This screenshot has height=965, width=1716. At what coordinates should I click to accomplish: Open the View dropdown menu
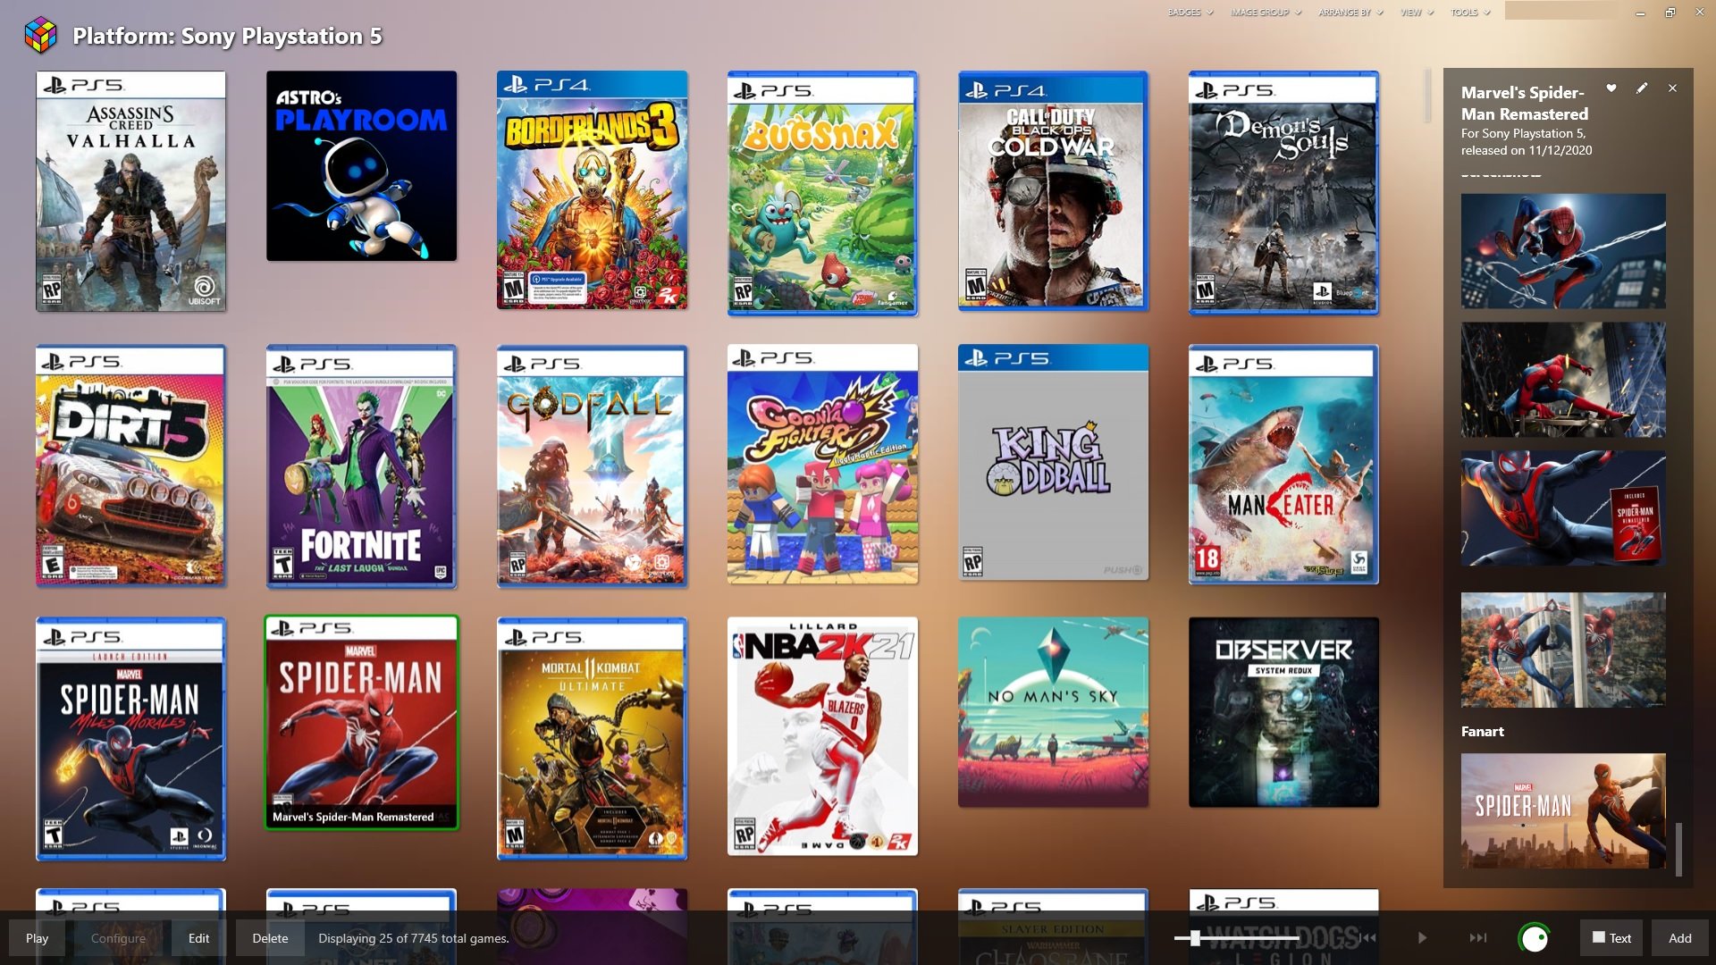pyautogui.click(x=1417, y=13)
